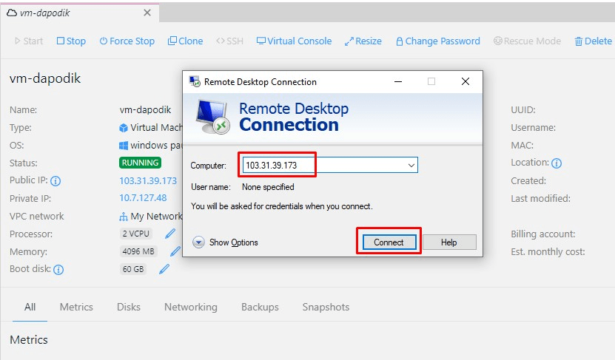Screen dimensions: 615x360
Task: Click the Delete toolbar action
Action: 593,41
